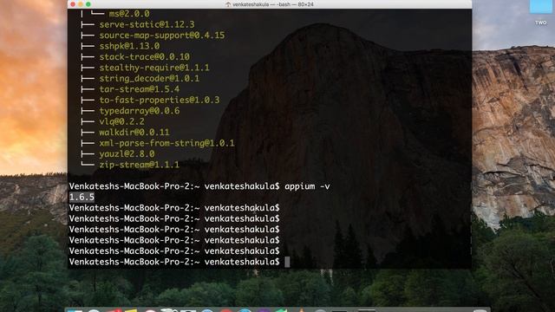Click the 'serve-static@1.12.3' package line
The height and width of the screenshot is (312, 555).
click(x=147, y=24)
